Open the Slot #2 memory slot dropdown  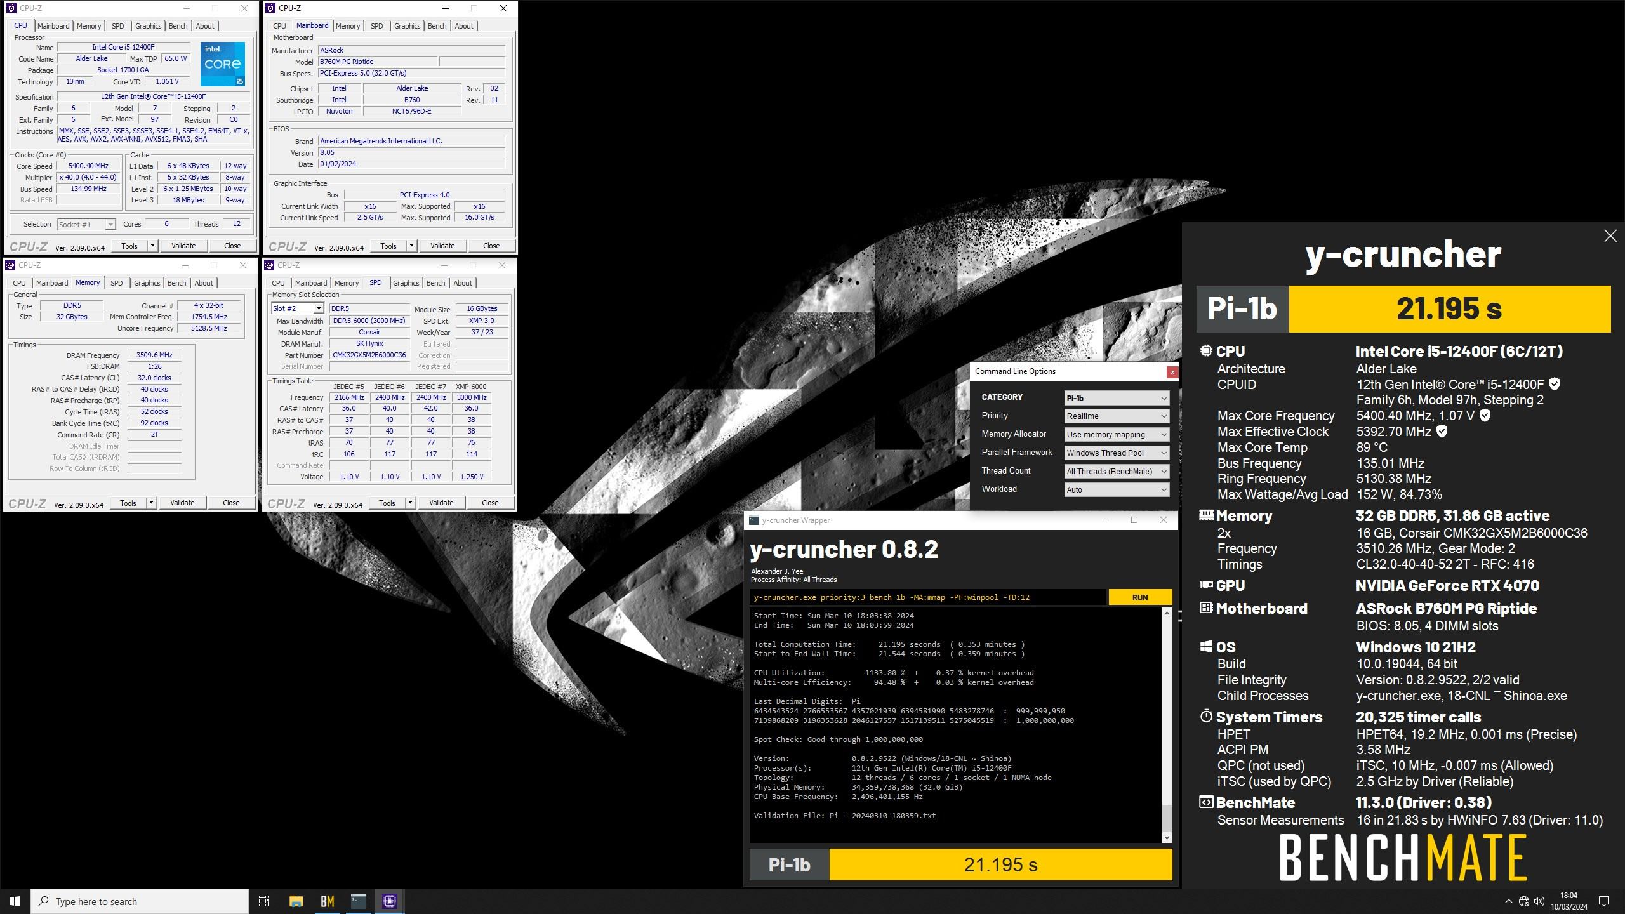pyautogui.click(x=298, y=308)
